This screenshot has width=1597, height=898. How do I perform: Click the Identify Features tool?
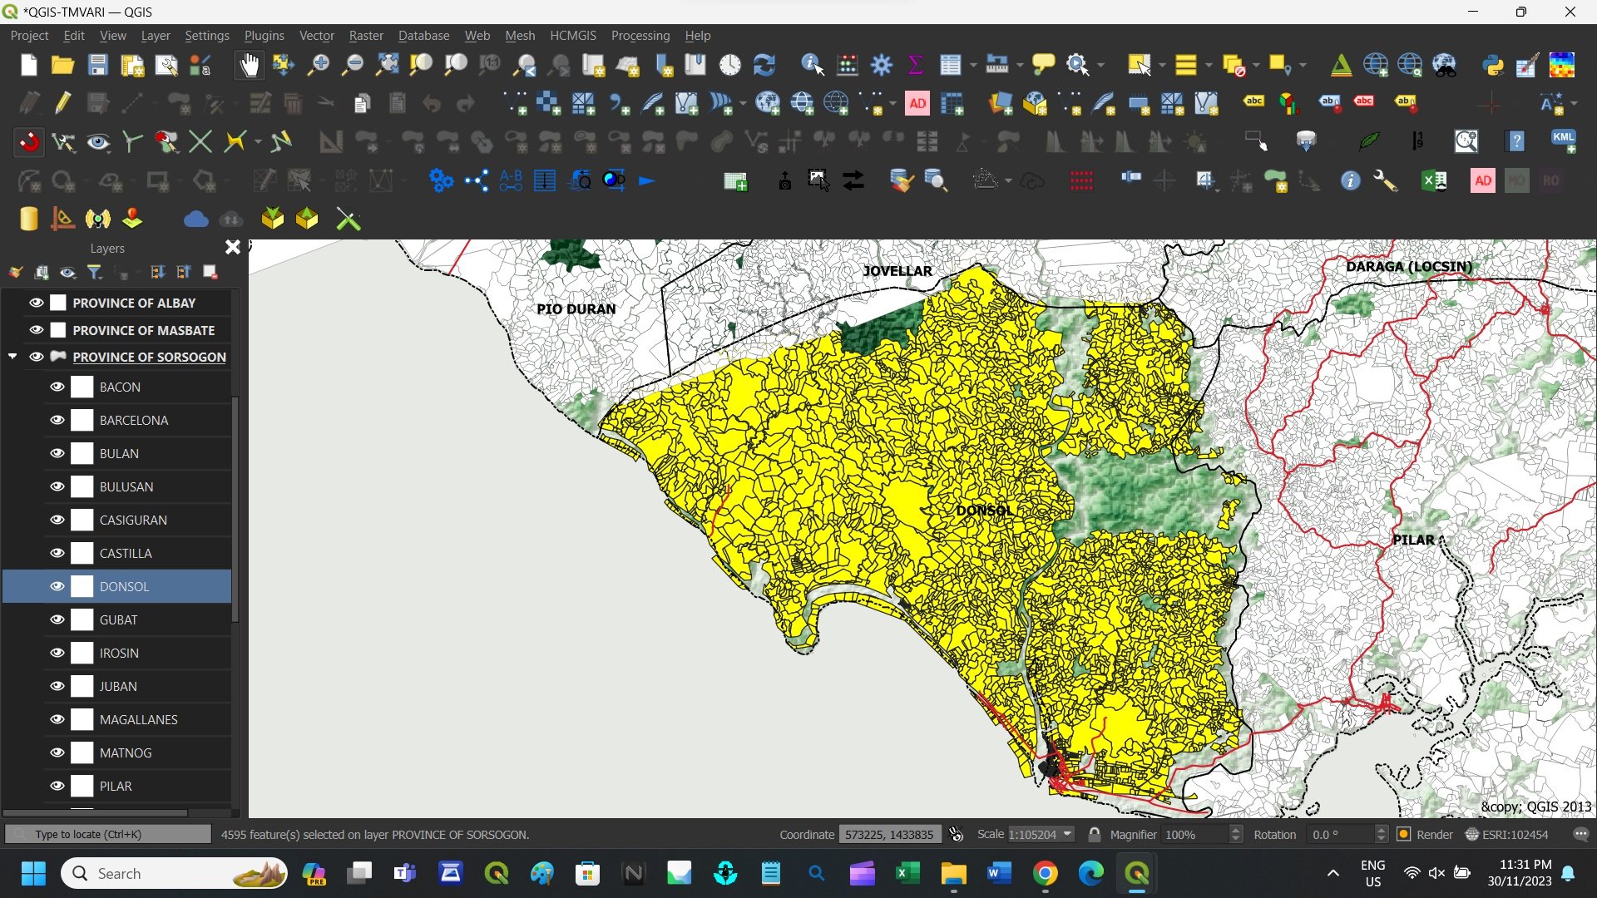pos(812,65)
